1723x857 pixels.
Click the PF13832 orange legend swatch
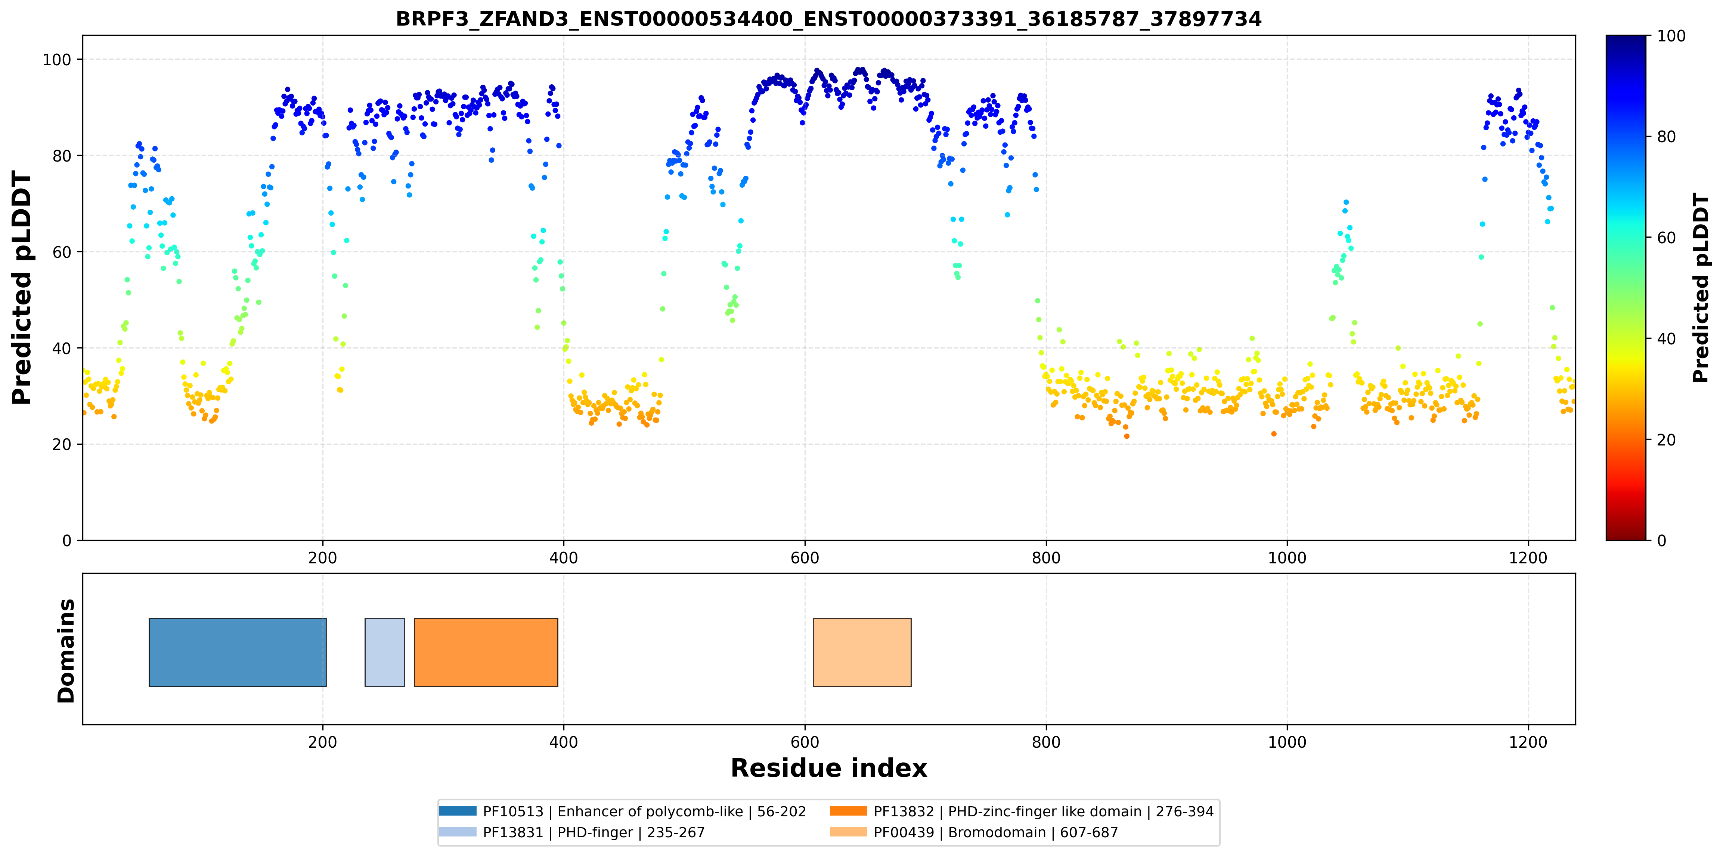tap(849, 811)
